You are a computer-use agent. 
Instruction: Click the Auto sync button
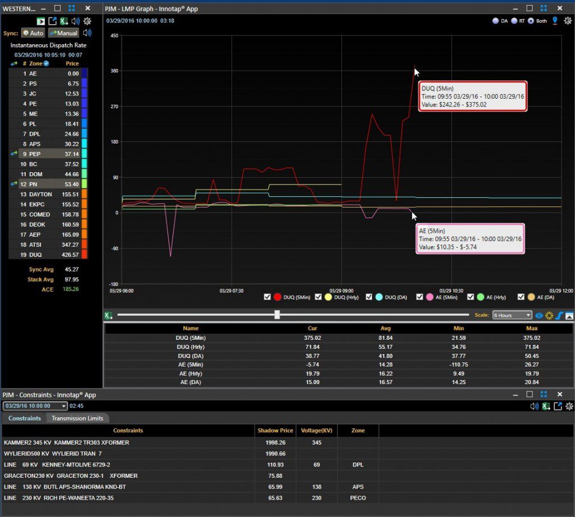pyautogui.click(x=33, y=33)
